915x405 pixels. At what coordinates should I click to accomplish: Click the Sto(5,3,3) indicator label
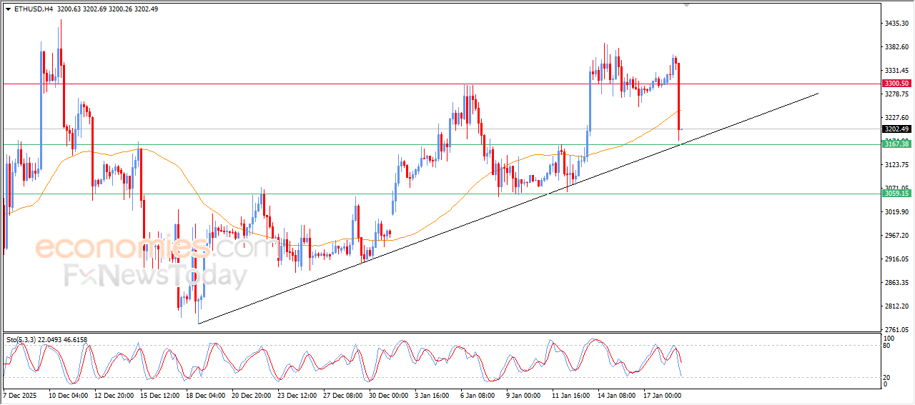point(21,339)
